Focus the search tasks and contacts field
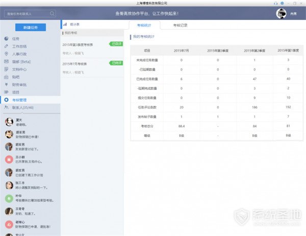 (30, 13)
